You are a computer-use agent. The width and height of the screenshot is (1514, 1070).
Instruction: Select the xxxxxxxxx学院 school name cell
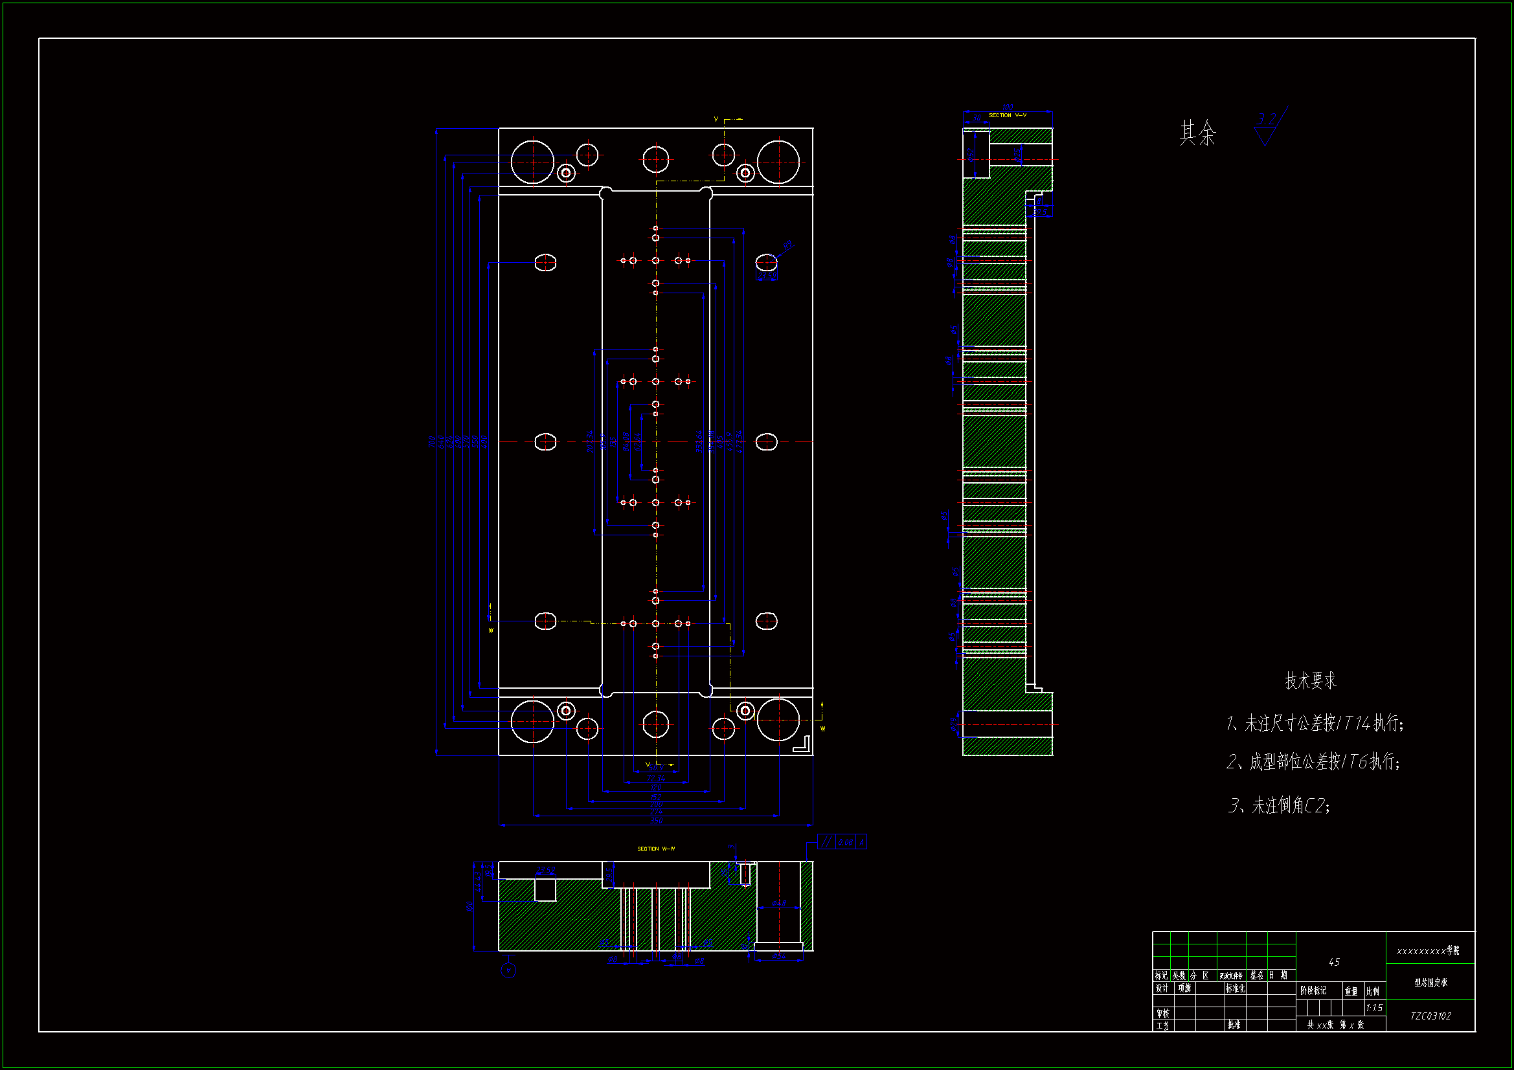click(1428, 951)
